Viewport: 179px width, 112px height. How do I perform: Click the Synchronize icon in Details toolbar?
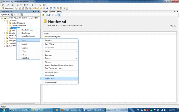click(49, 15)
